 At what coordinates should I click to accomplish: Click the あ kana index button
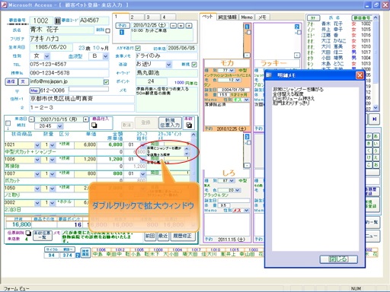coord(376,136)
